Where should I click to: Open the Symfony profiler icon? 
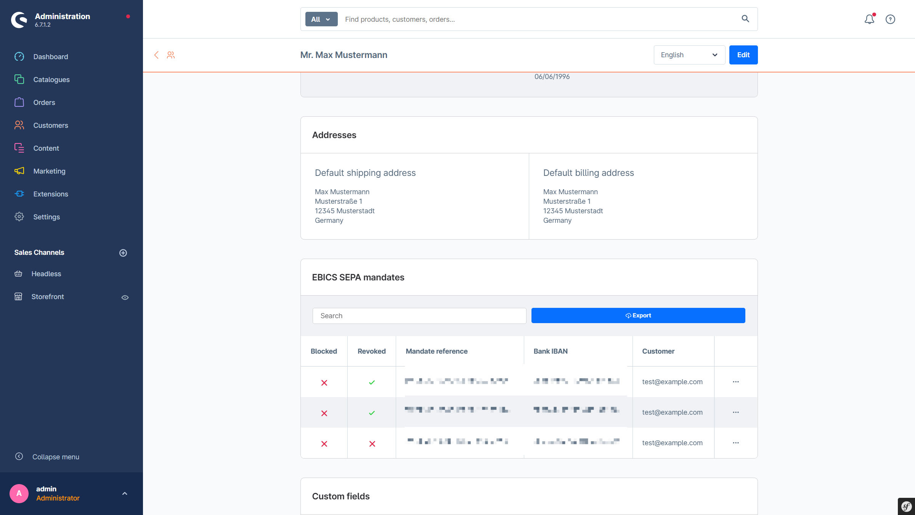point(907,507)
